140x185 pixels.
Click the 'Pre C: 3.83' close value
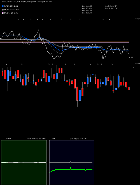click(87, 13)
